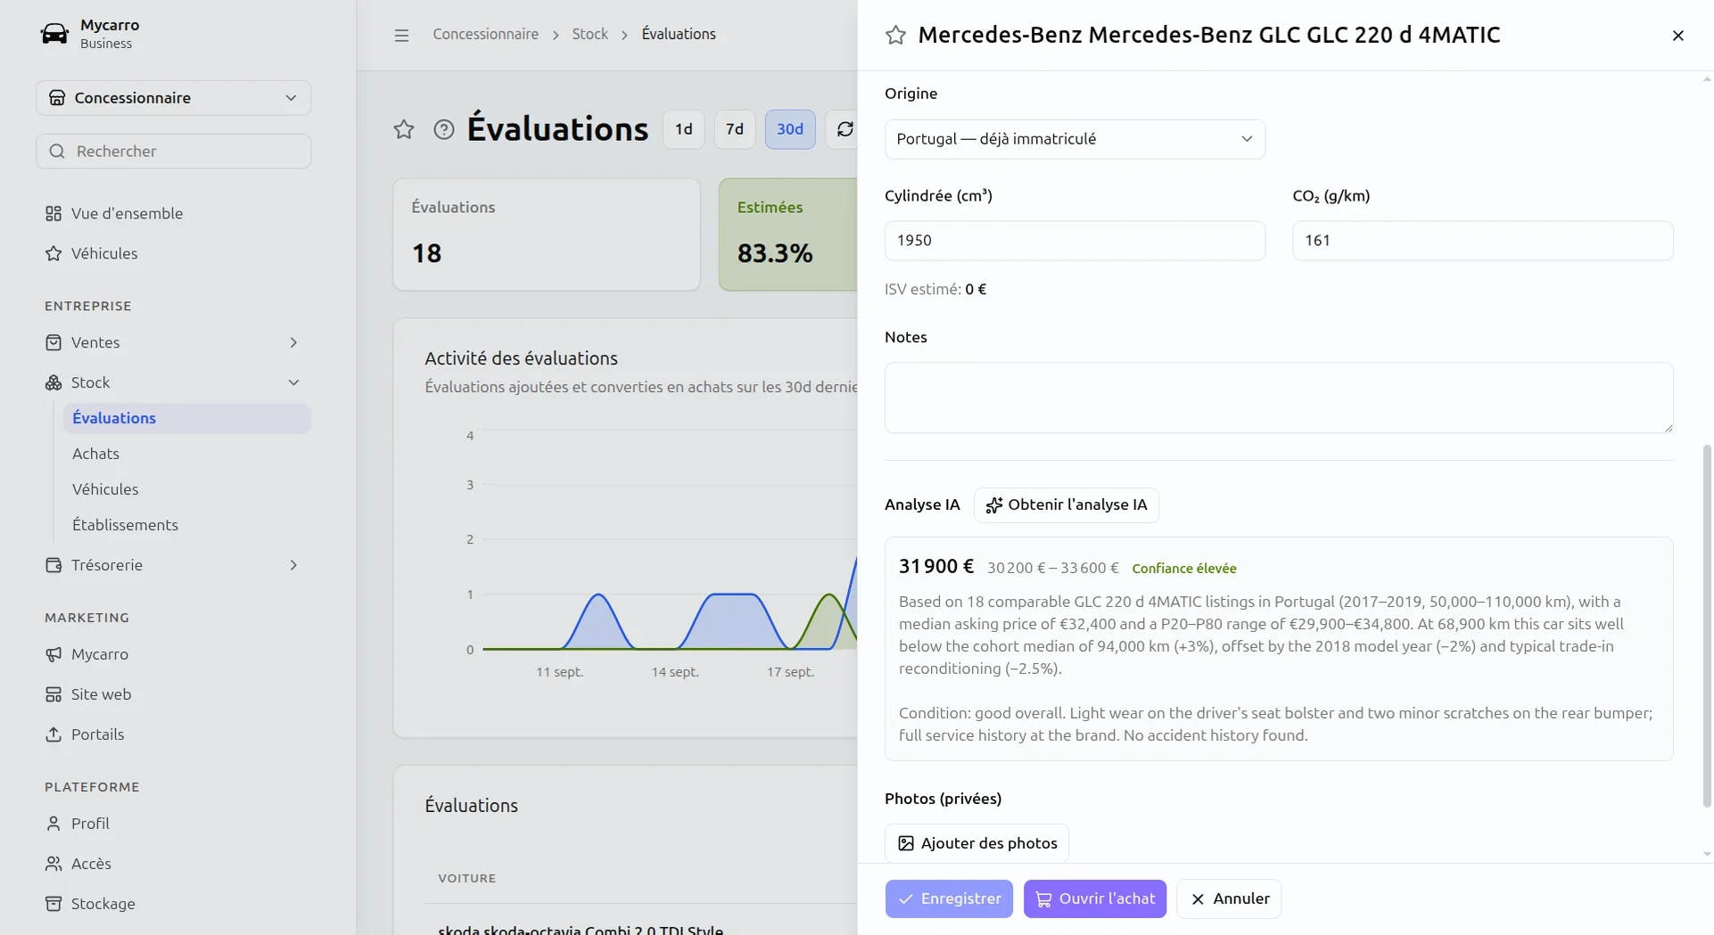Click Ajouter des photos button

(976, 843)
